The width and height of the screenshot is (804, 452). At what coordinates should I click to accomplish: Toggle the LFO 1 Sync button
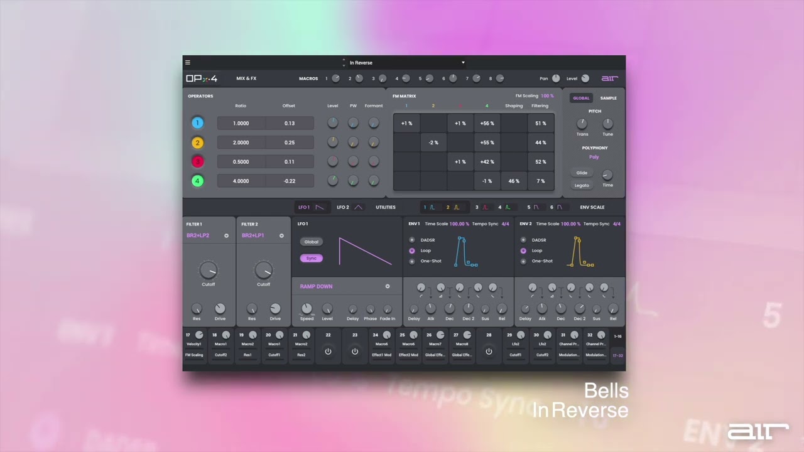312,258
